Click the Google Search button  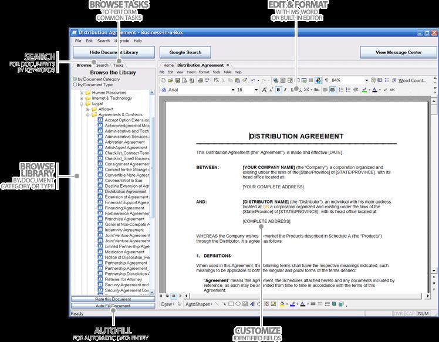[x=185, y=52]
